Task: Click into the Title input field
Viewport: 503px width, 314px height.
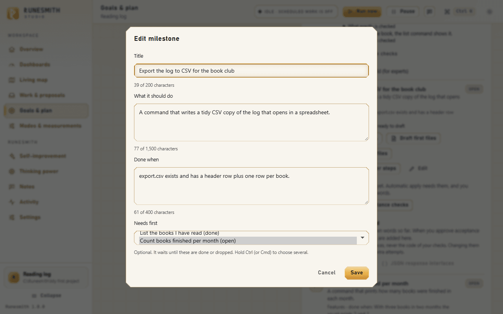Action: (251, 71)
